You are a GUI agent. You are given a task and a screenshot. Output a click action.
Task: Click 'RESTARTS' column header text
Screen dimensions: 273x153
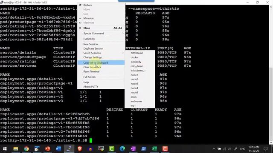click(145, 13)
